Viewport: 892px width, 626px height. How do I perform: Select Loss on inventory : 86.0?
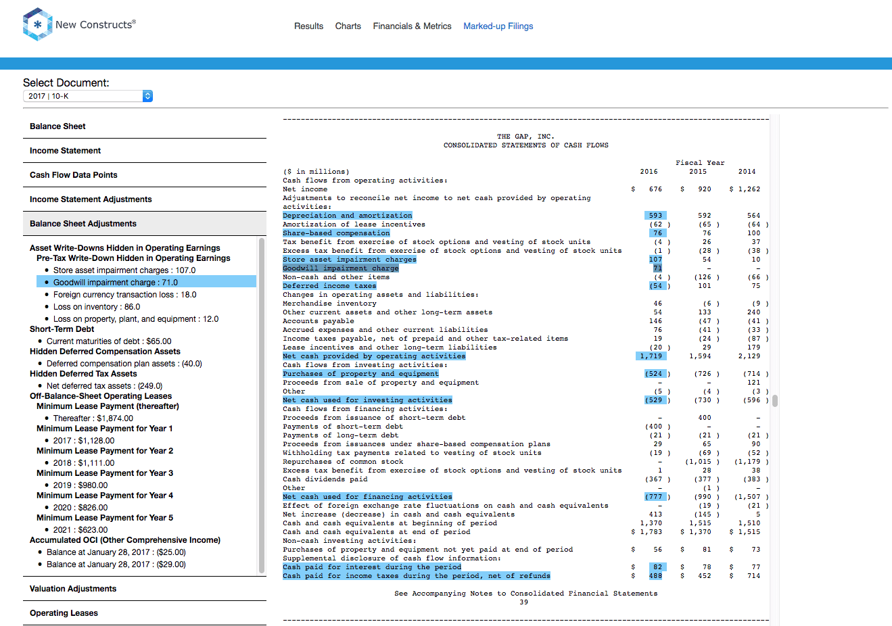[x=97, y=307]
